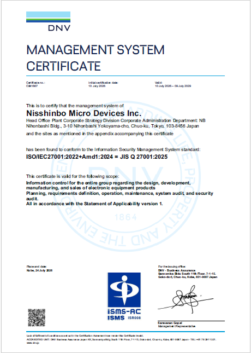The height and width of the screenshot is (353, 251).
Task: Click 'This certificate is valid for the following scope:'
Action: pos(73,176)
